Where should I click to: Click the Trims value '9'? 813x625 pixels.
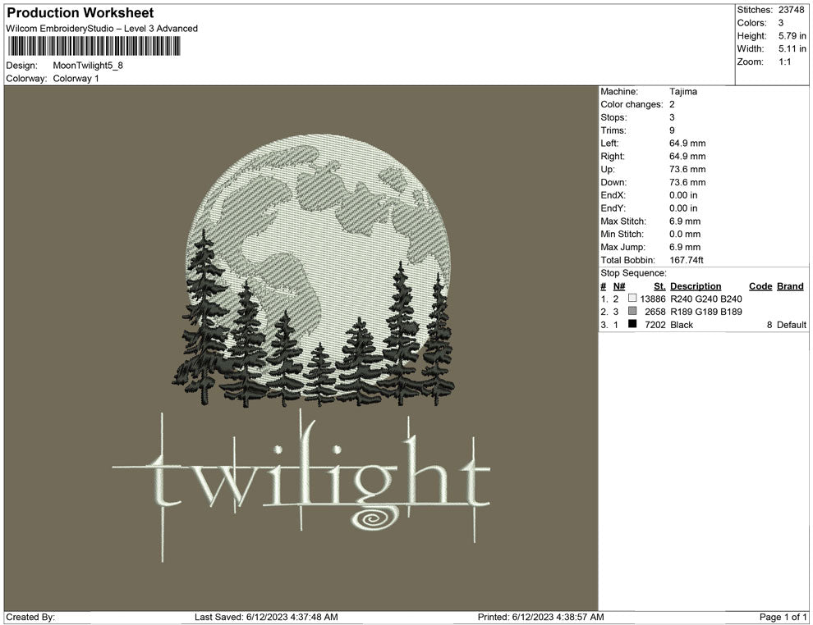(672, 130)
